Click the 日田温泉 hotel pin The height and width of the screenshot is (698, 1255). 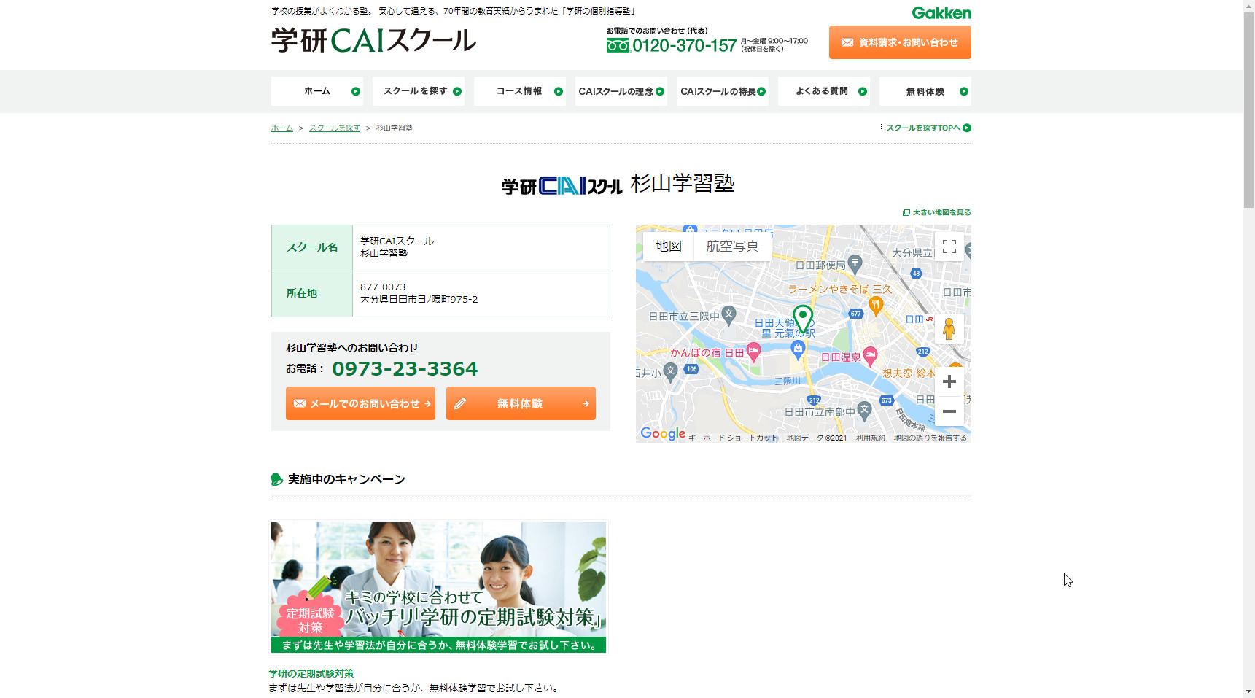click(870, 356)
